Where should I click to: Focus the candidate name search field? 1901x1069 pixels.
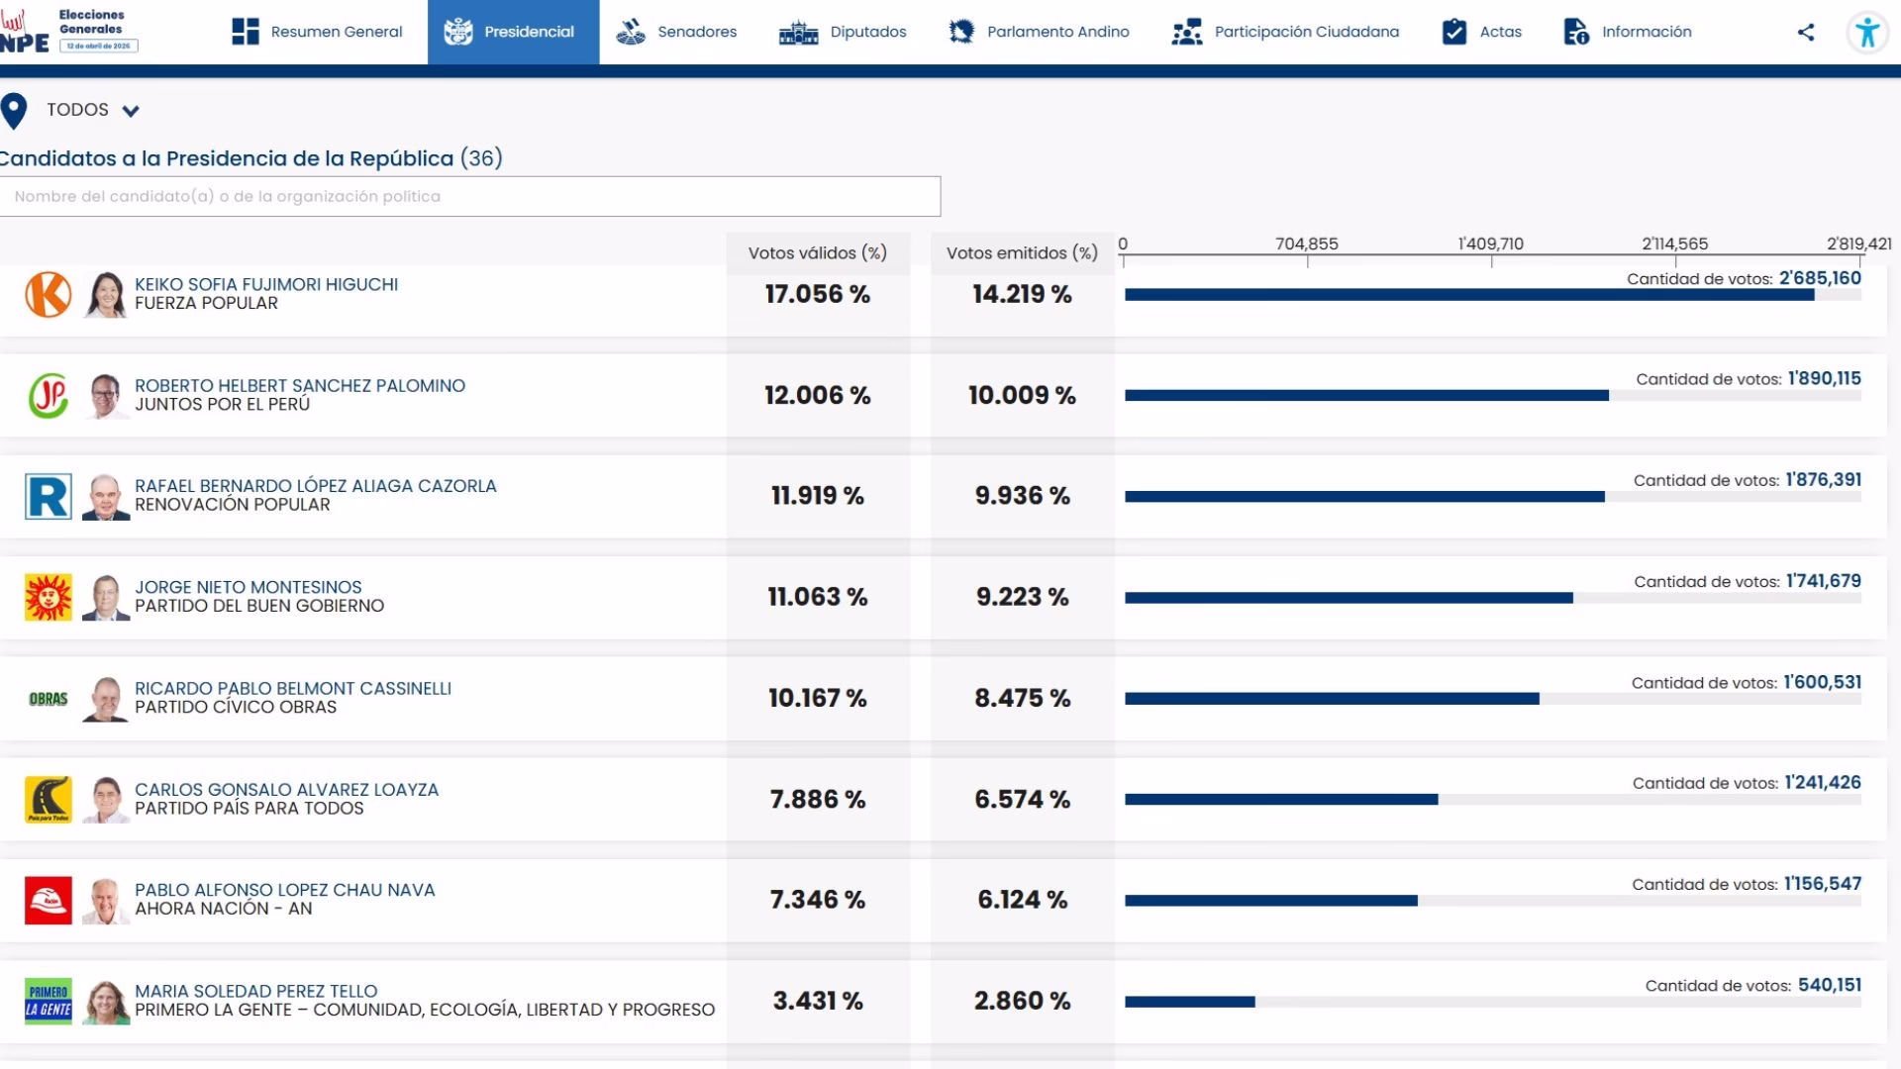point(470,196)
